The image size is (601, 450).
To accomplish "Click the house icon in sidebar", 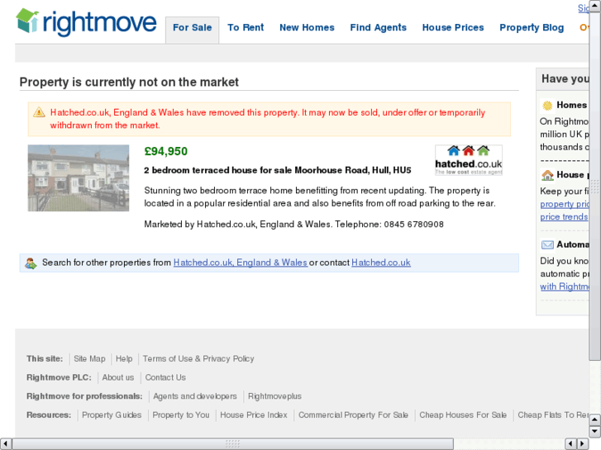I will [x=547, y=175].
